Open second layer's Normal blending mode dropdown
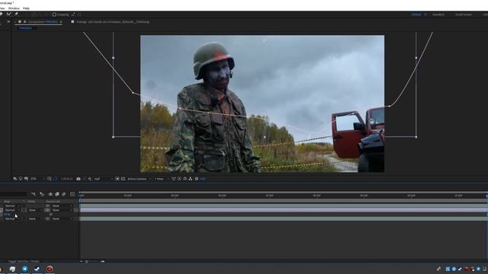 [12, 210]
